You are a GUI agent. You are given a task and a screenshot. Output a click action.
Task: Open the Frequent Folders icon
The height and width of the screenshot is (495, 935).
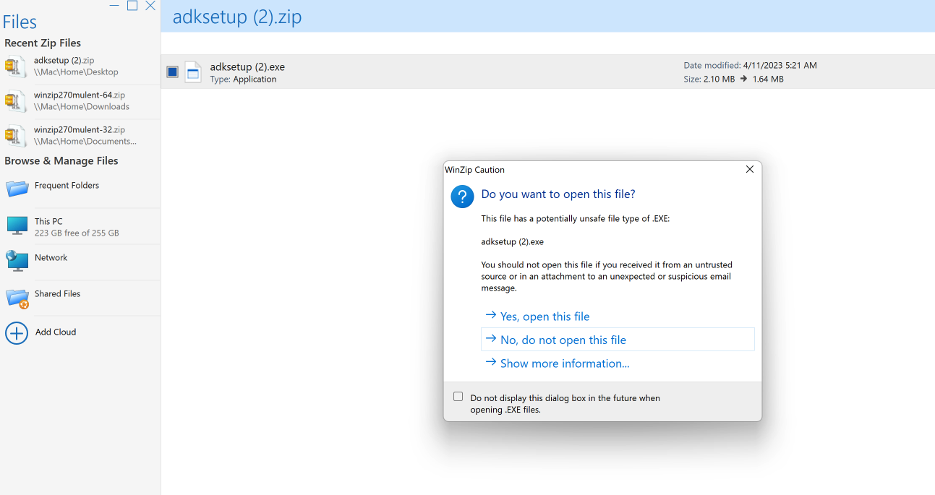(17, 189)
